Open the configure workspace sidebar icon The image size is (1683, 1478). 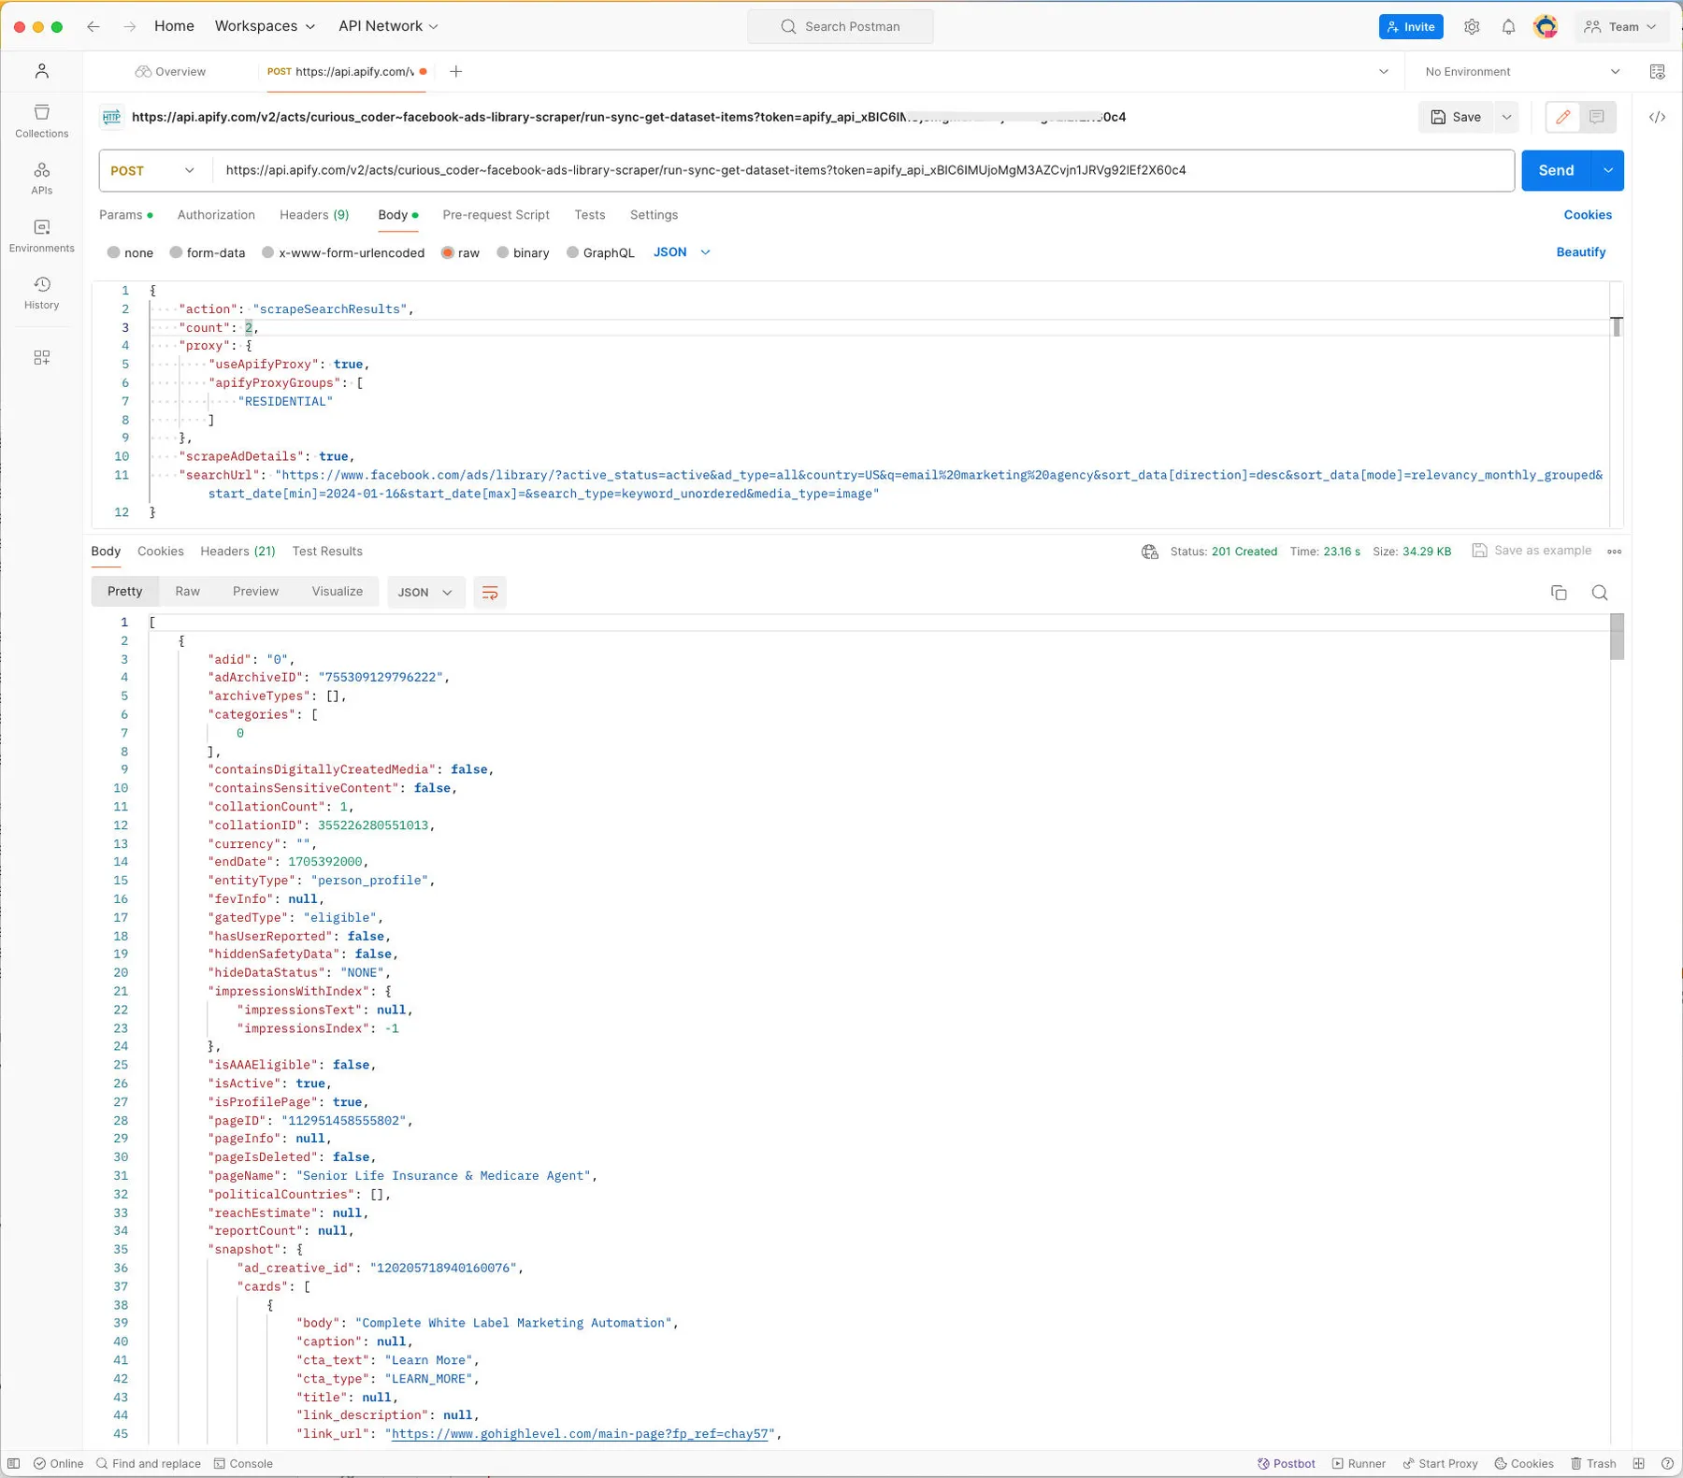point(42,358)
